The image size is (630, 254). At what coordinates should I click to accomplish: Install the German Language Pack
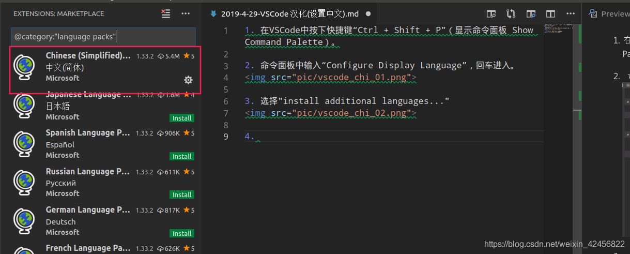coord(182,233)
